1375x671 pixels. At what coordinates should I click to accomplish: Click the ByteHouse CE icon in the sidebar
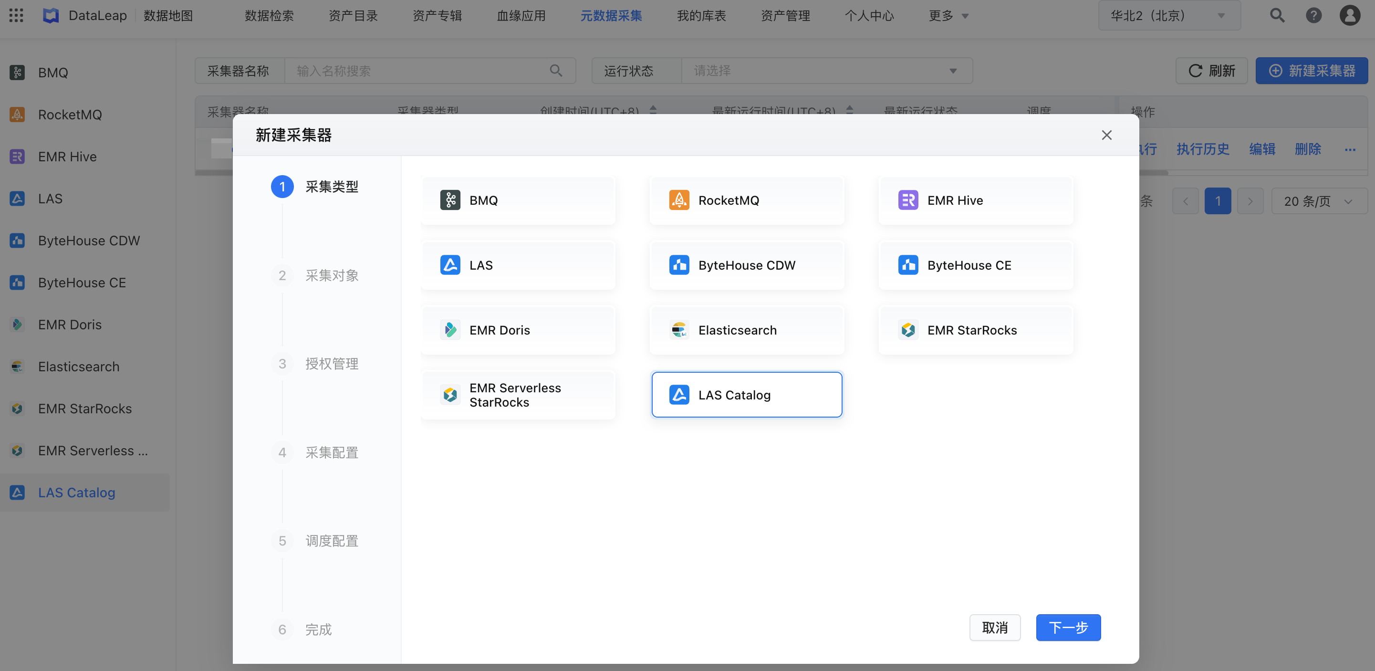(x=17, y=283)
